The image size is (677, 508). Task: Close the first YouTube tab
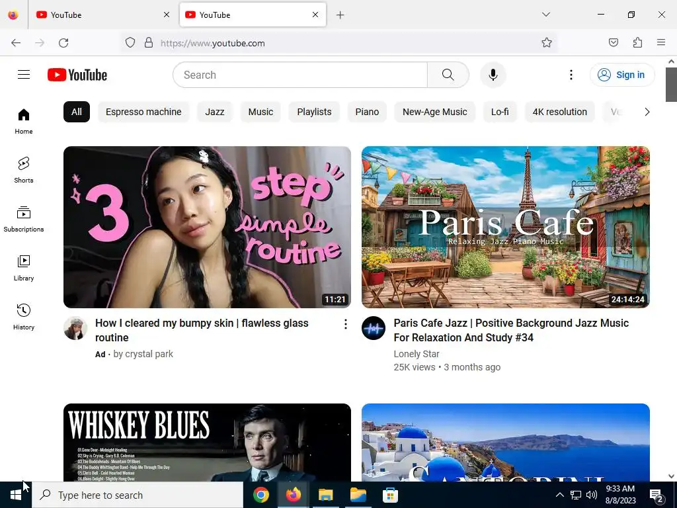pyautogui.click(x=167, y=15)
